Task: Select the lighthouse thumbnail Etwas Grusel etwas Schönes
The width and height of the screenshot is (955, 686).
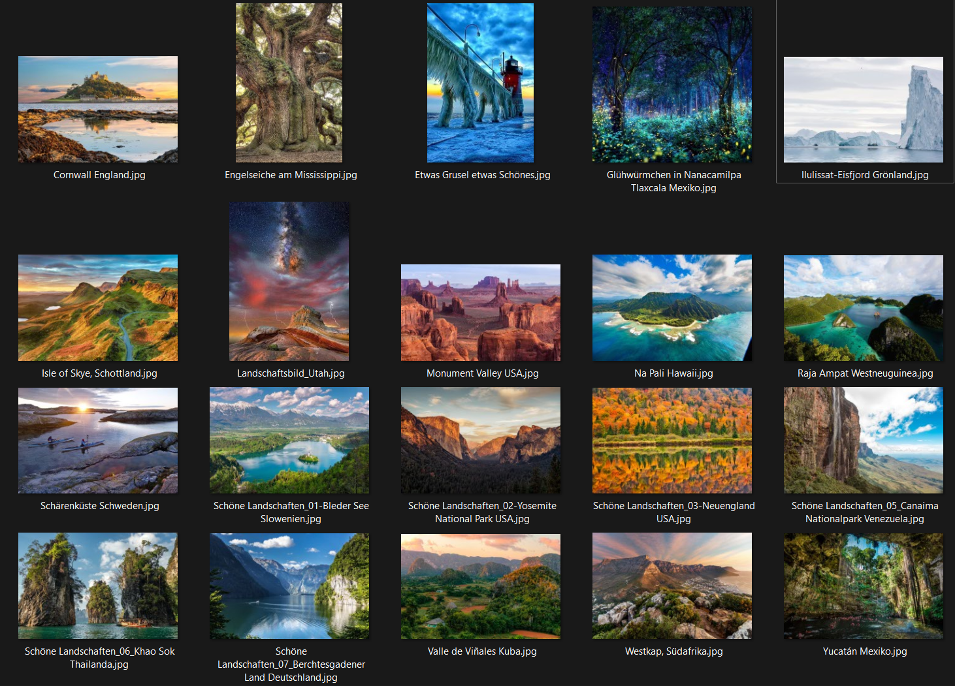Action: click(x=480, y=83)
